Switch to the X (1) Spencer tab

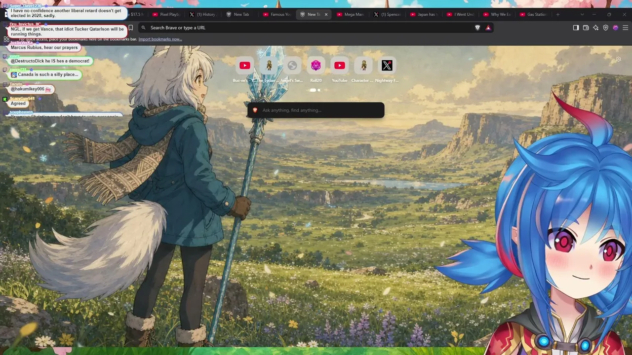pos(387,14)
